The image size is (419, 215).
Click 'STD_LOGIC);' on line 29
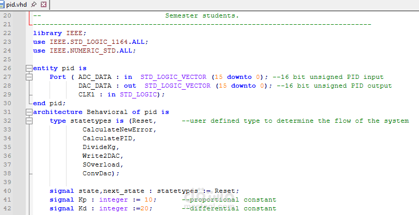[142, 94]
